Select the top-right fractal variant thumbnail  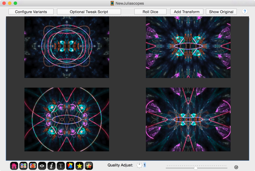click(x=188, y=47)
